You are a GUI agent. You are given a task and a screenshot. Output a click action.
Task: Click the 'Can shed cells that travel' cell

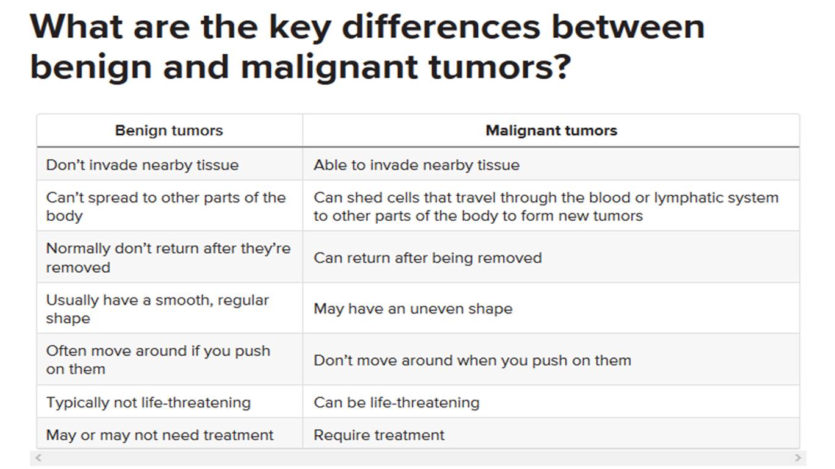551,206
